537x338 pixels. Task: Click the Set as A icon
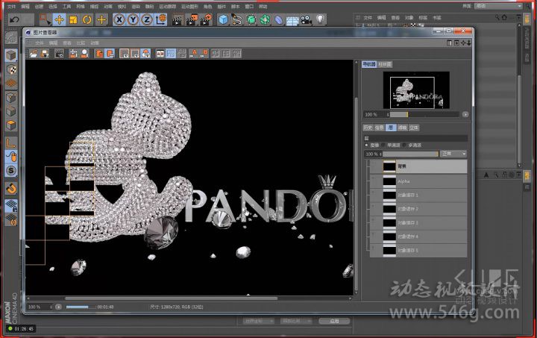193,54
